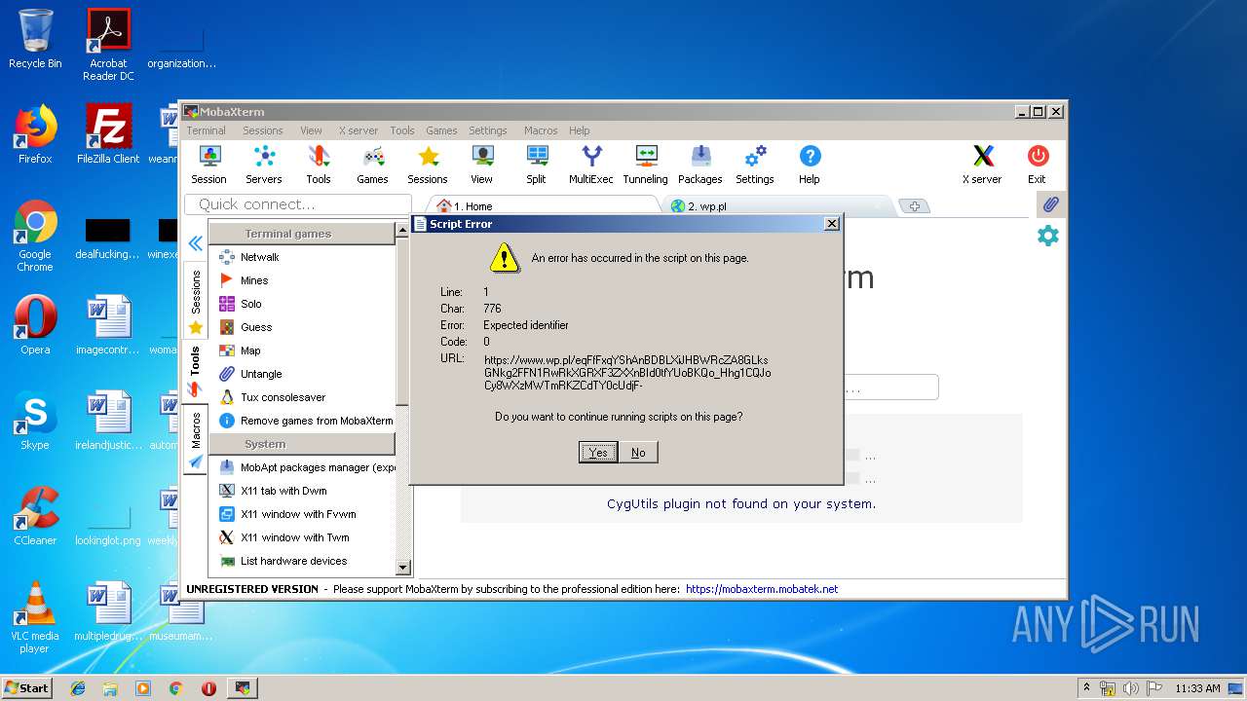Click the tools list scroll up arrow
The image size is (1247, 701).
tap(403, 231)
